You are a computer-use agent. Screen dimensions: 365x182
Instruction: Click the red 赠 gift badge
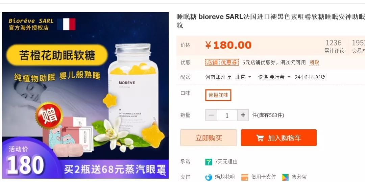coord(49,115)
